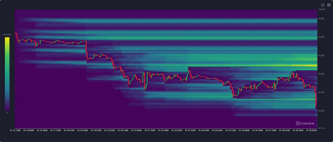The height and width of the screenshot is (142, 333).
Task: Click the 01-21 19:00 time label
Action: coord(150,130)
